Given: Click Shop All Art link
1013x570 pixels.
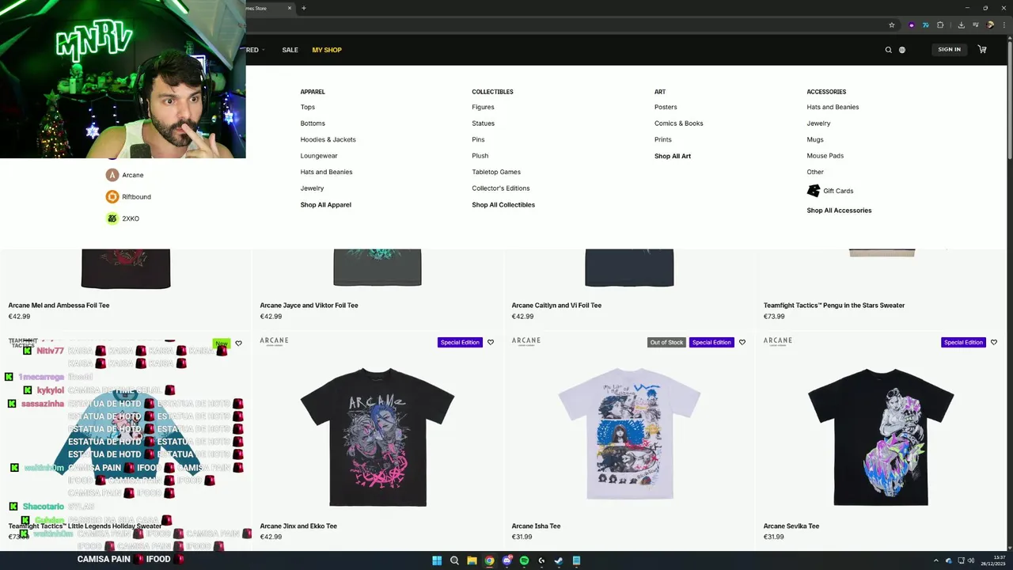Looking at the screenshot, I should (673, 156).
